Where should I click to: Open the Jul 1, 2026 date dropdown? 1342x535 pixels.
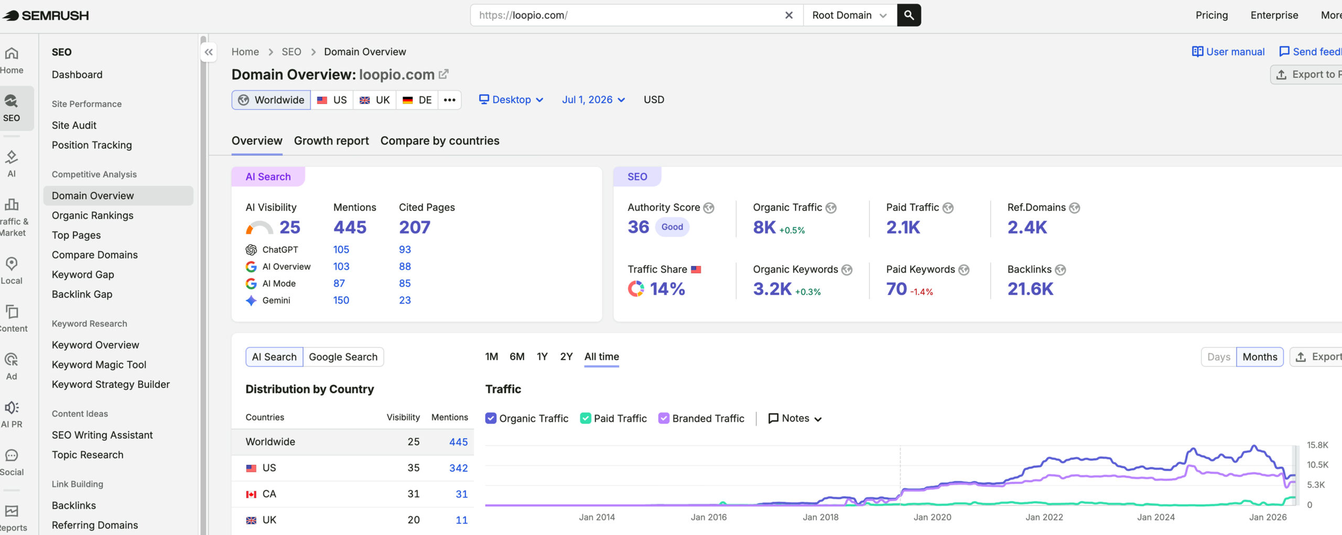(x=593, y=100)
